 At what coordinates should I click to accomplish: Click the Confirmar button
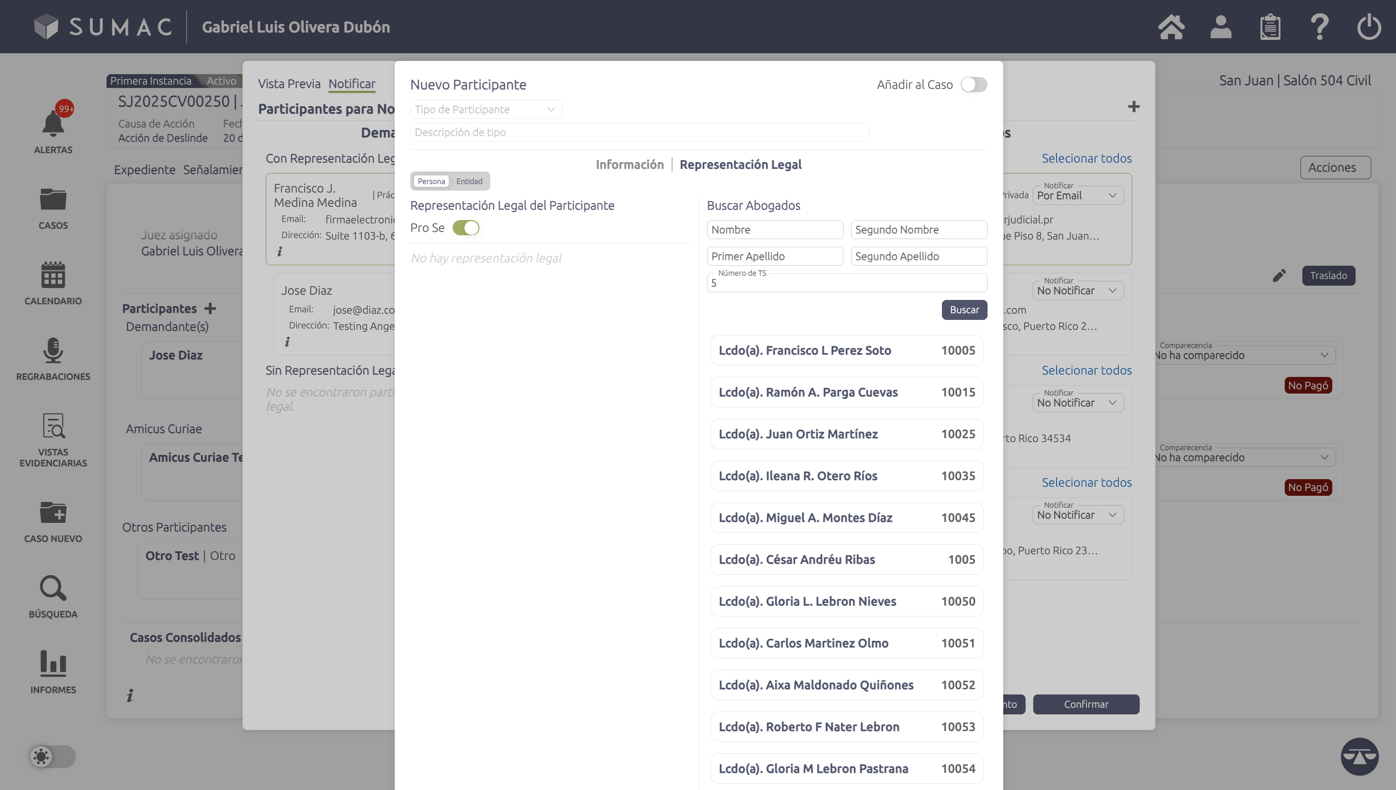coord(1086,704)
